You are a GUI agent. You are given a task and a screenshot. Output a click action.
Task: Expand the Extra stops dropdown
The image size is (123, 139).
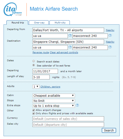pos(54,106)
